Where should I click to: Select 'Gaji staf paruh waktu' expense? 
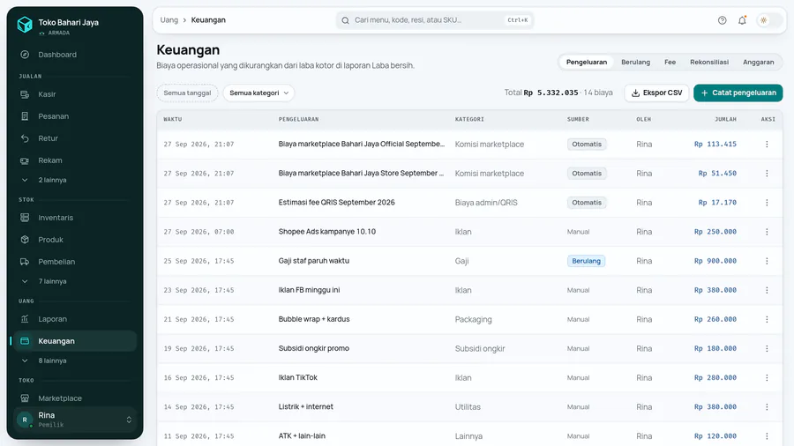pos(314,261)
